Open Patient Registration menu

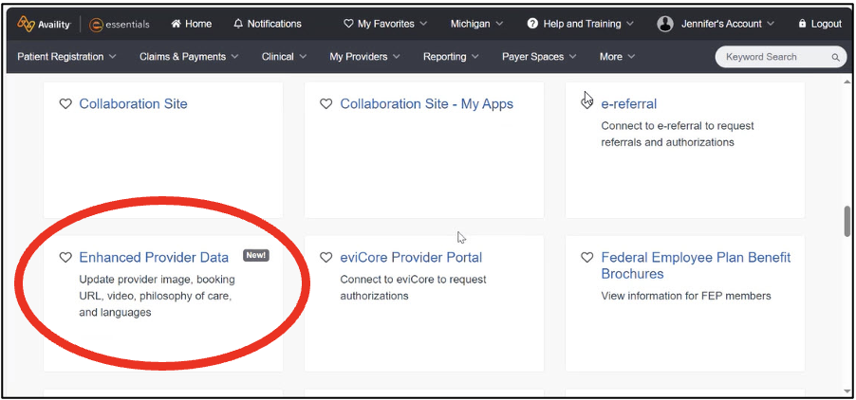coord(66,57)
